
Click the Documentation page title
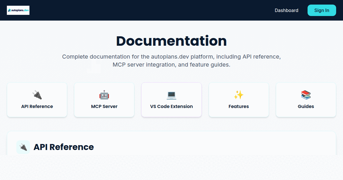tap(171, 41)
